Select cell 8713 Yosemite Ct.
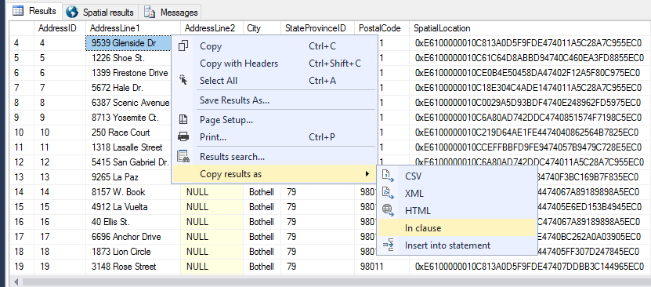This screenshot has height=287, width=651. click(128, 118)
